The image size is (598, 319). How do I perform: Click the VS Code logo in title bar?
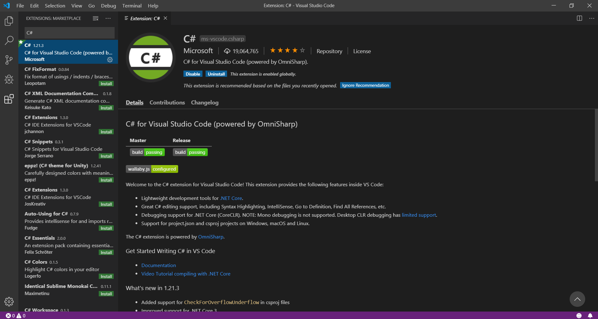pos(7,6)
